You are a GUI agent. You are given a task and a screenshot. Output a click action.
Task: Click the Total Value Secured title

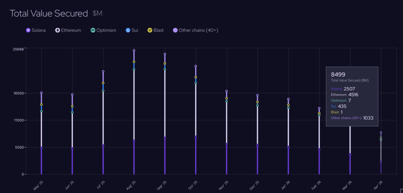(49, 13)
